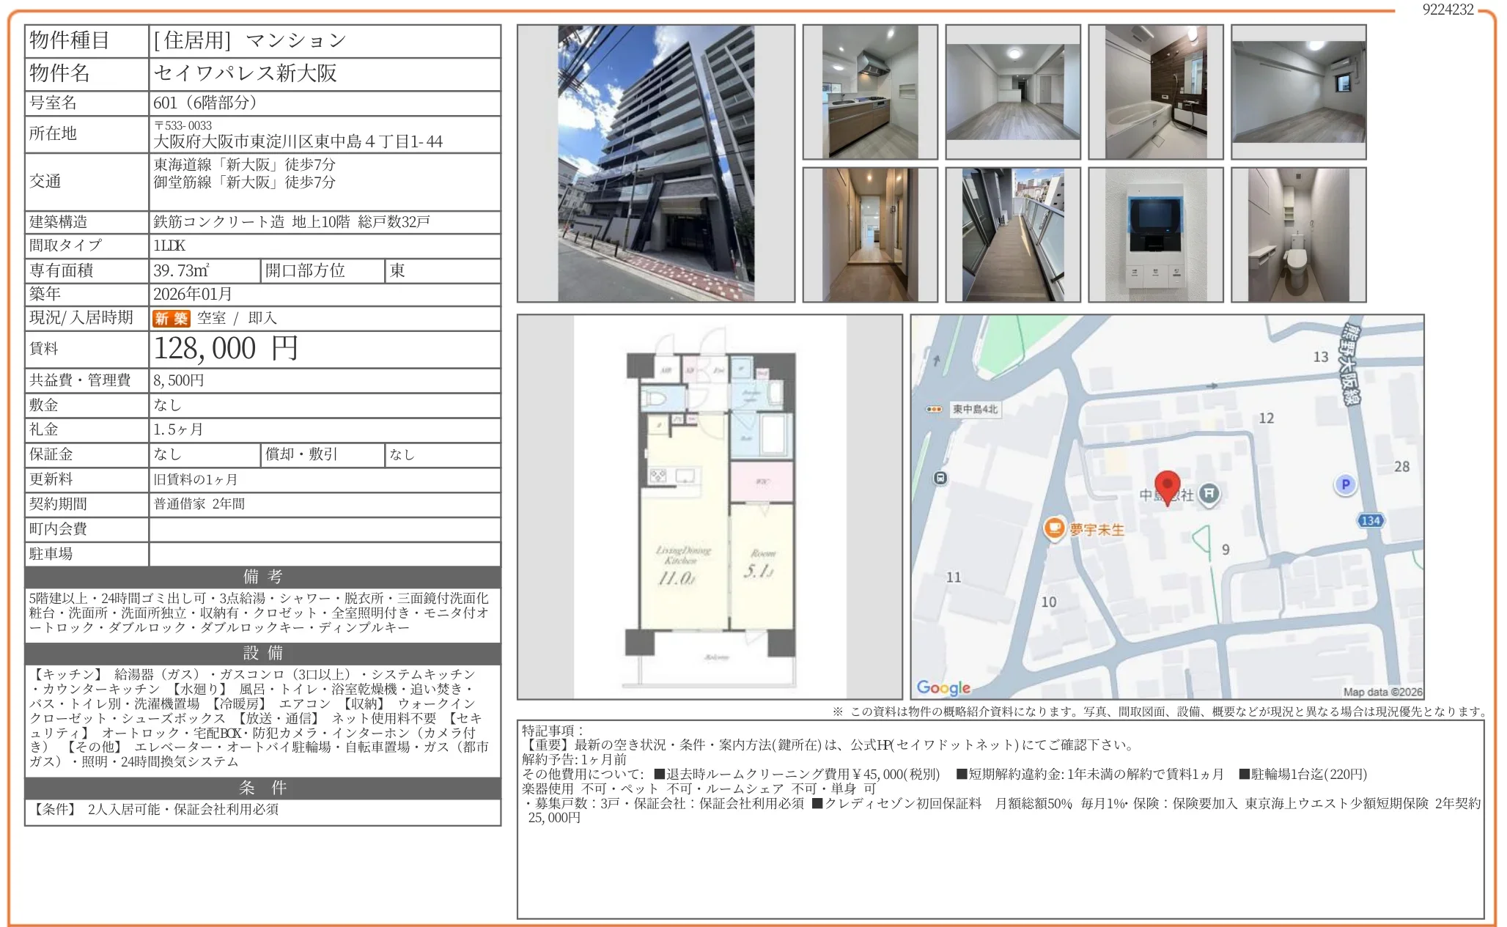The width and height of the screenshot is (1507, 927).
Task: Click the red location pin on map
Action: tap(1167, 486)
